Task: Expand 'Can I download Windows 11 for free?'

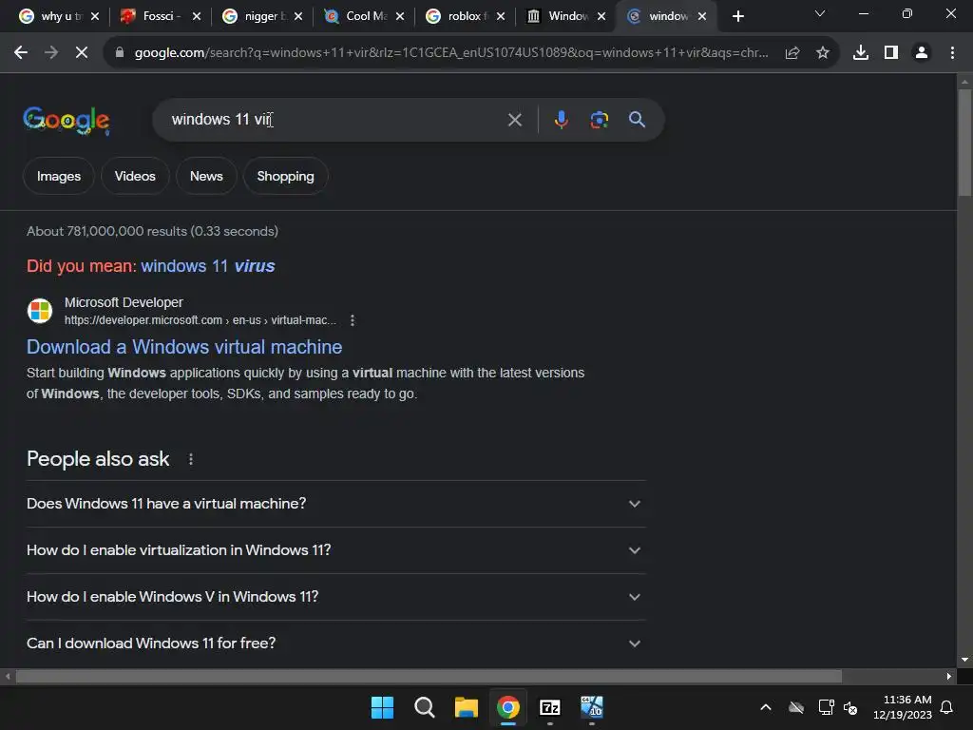Action: [335, 644]
